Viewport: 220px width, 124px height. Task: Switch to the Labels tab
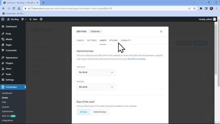click(80, 41)
